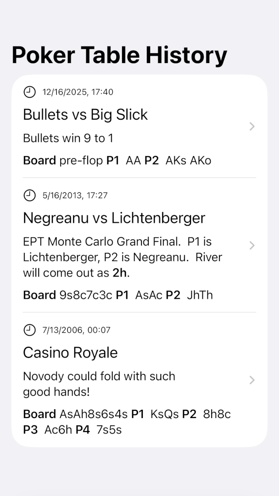Click the clock icon on the Casino Royale entry
279x496 pixels.
(x=30, y=330)
